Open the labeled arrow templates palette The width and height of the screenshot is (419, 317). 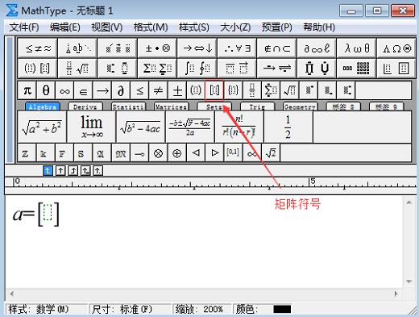click(277, 69)
